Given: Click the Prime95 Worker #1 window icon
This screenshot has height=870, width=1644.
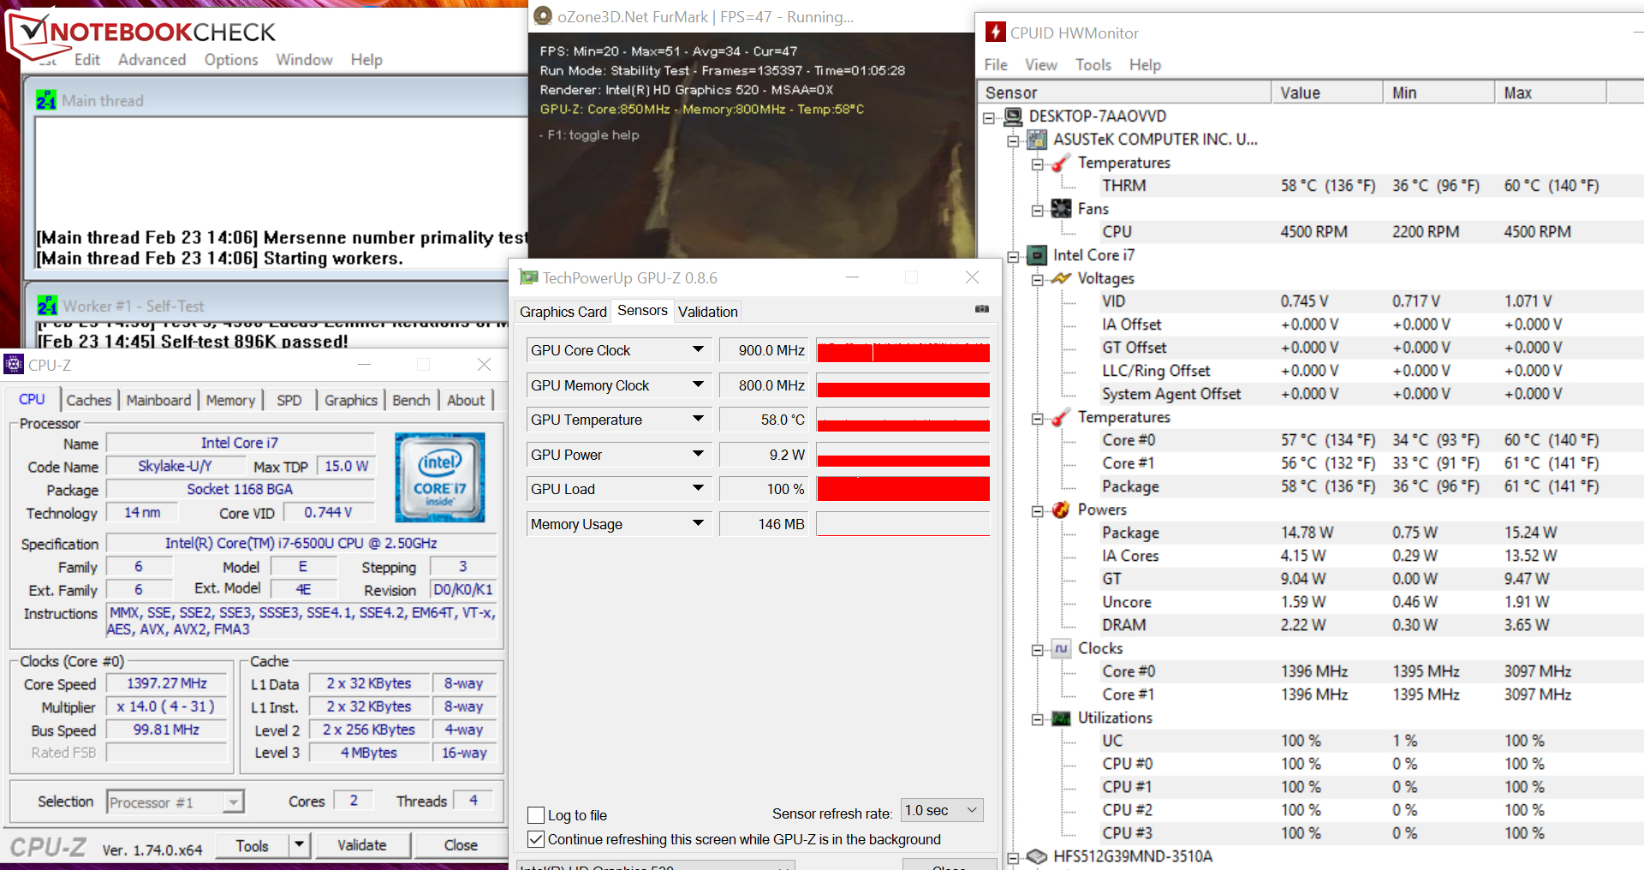Looking at the screenshot, I should [48, 306].
